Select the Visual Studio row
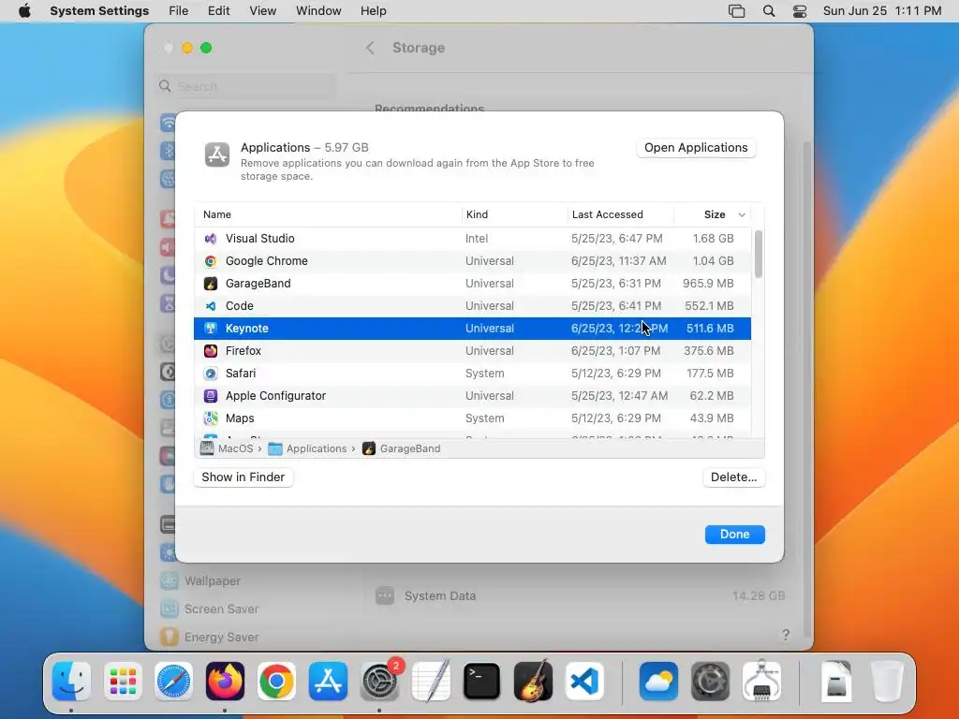959x719 pixels. pyautogui.click(x=472, y=239)
